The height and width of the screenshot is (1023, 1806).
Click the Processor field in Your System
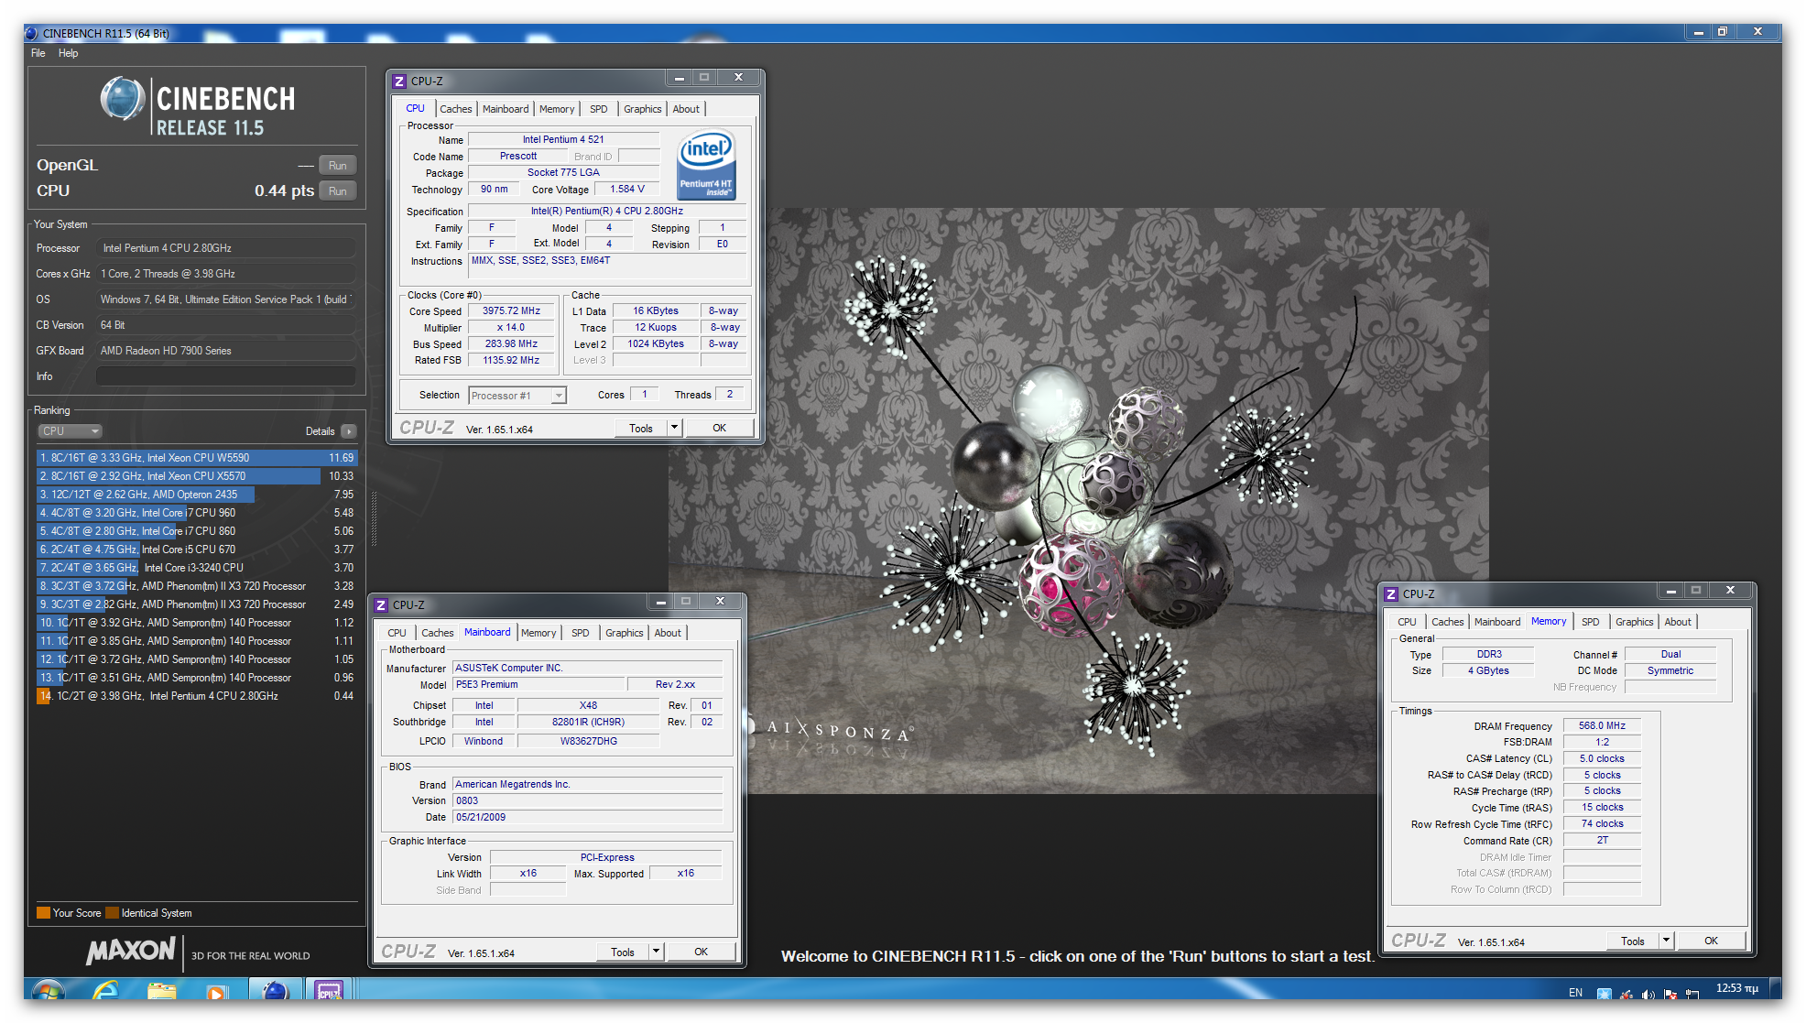pos(226,248)
